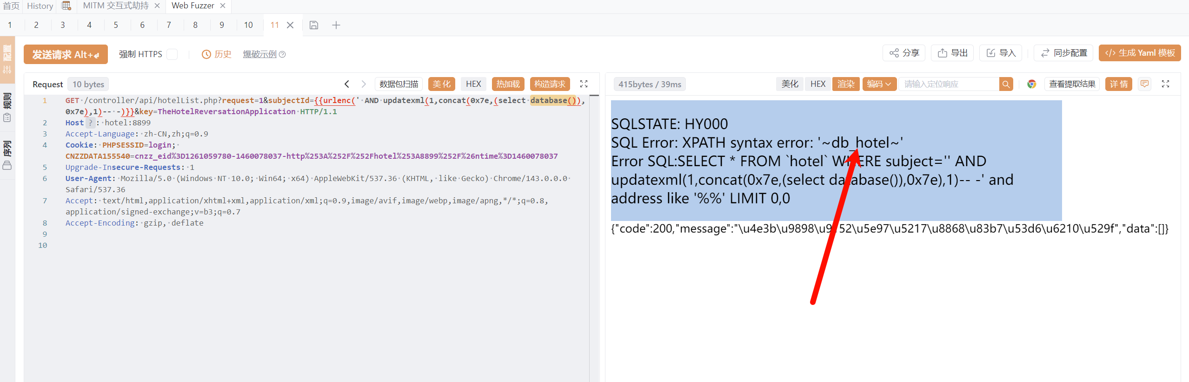The width and height of the screenshot is (1189, 382).
Task: Open response in Chrome browser icon
Action: pos(1031,84)
